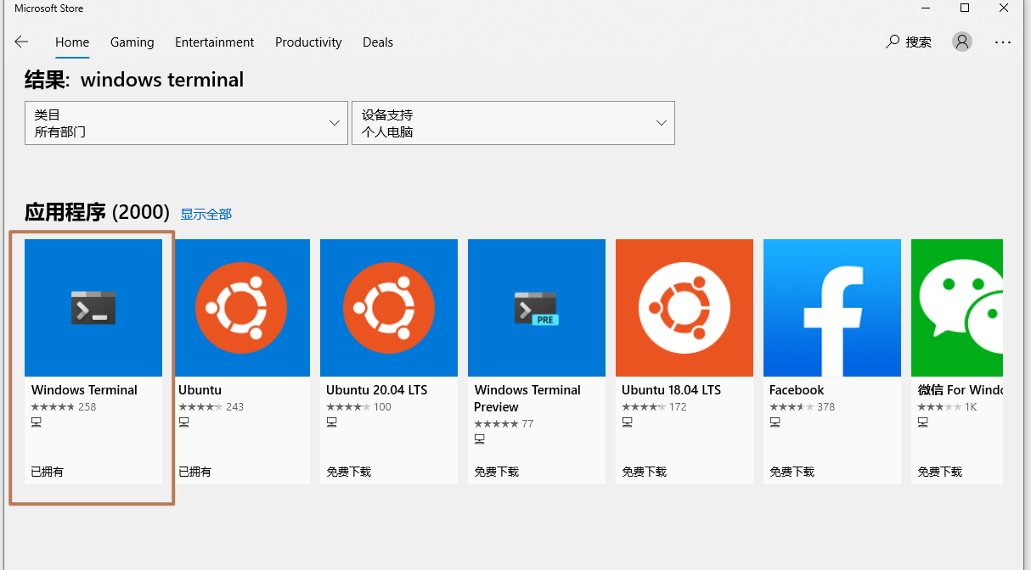The width and height of the screenshot is (1031, 570).
Task: Open the Productivity tab
Action: click(308, 42)
